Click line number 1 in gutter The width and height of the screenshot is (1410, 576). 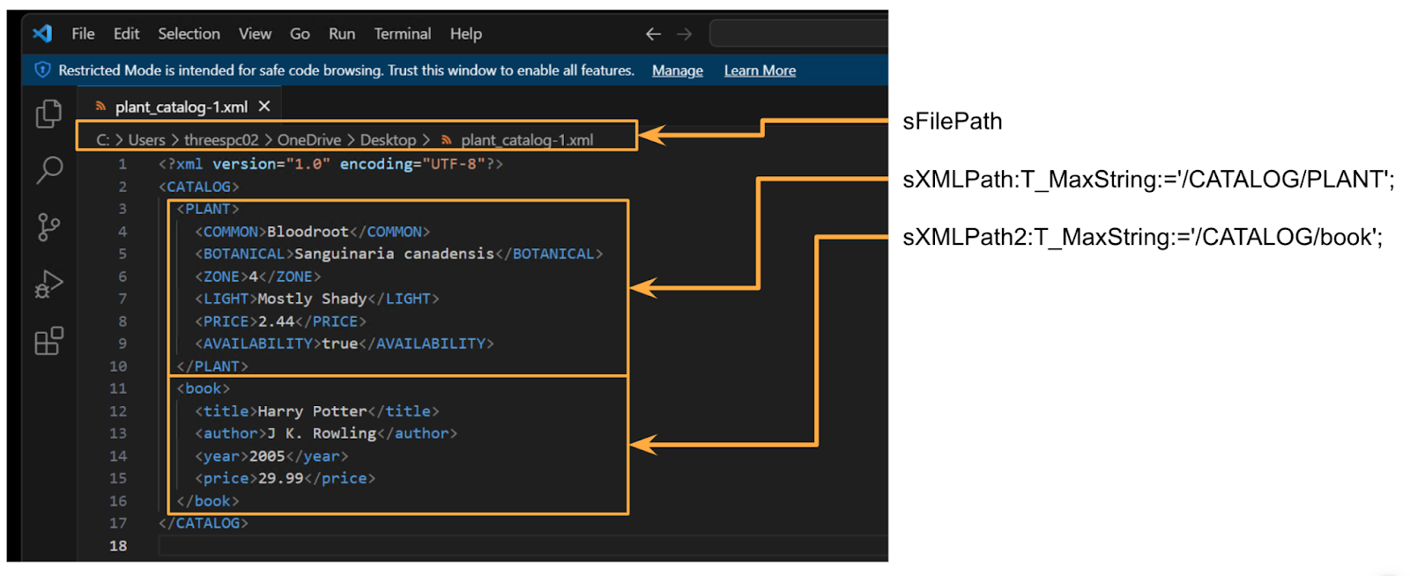(122, 164)
